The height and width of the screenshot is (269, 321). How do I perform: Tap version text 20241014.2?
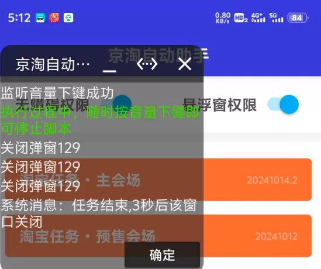(272, 180)
